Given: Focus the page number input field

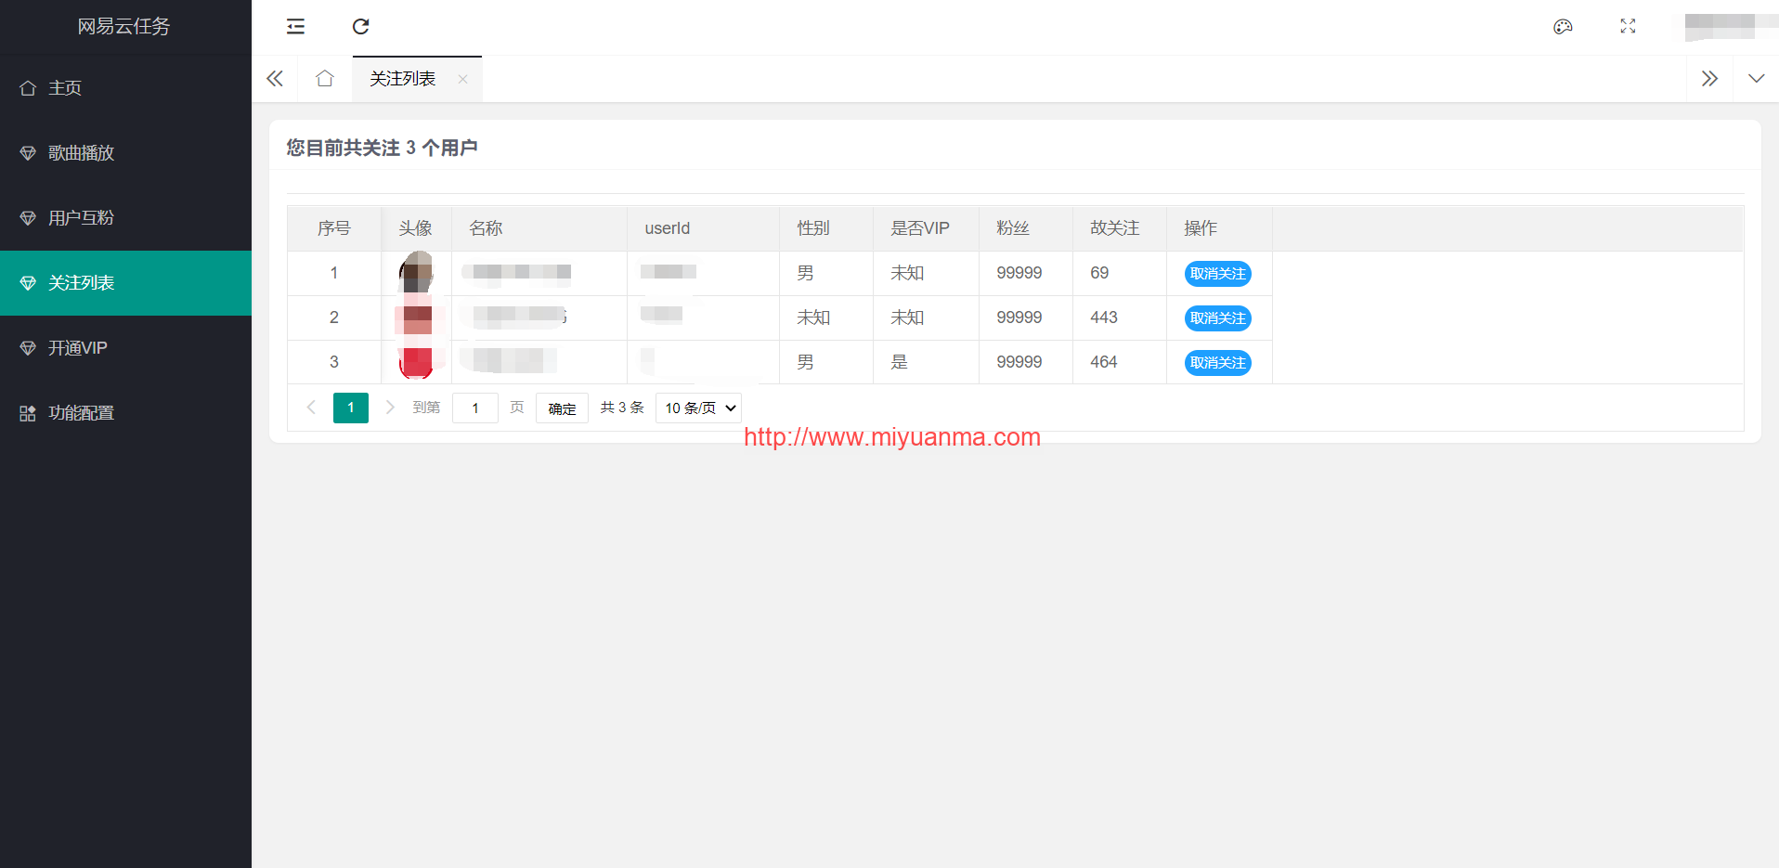Looking at the screenshot, I should 475,408.
